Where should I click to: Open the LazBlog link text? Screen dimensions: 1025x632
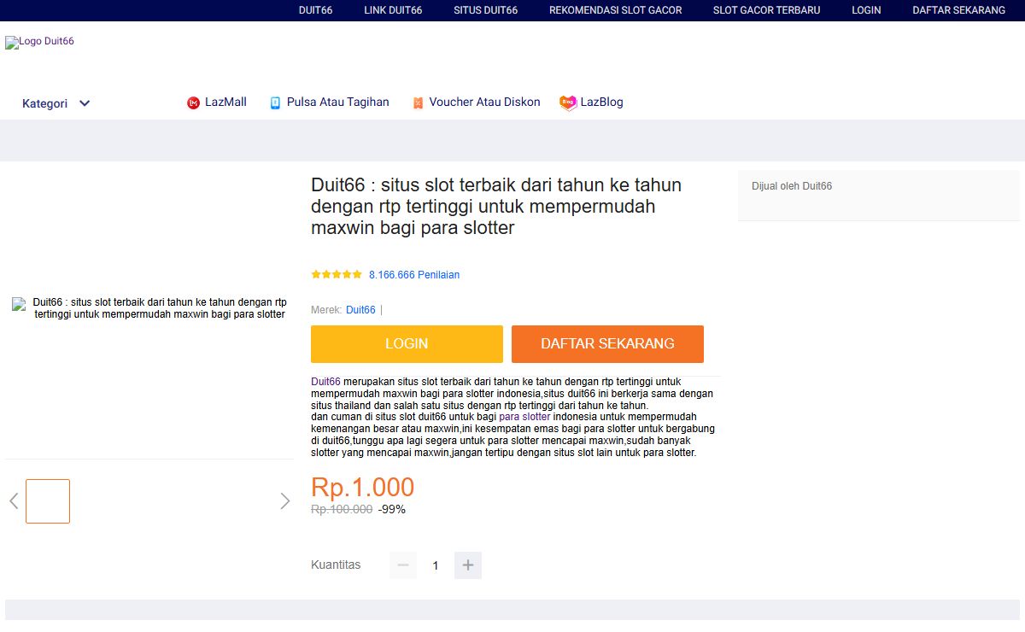(x=602, y=102)
